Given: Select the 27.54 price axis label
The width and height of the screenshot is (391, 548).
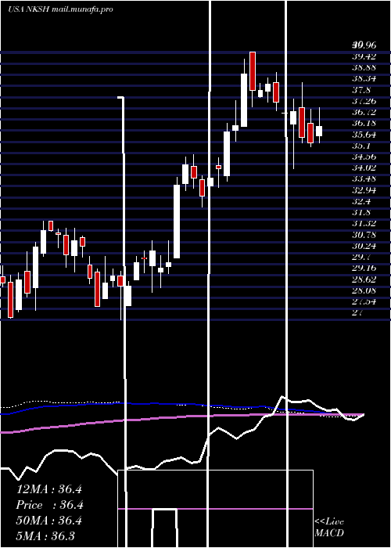Looking at the screenshot, I should (364, 301).
